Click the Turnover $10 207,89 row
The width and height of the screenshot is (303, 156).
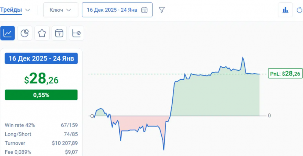[41, 143]
